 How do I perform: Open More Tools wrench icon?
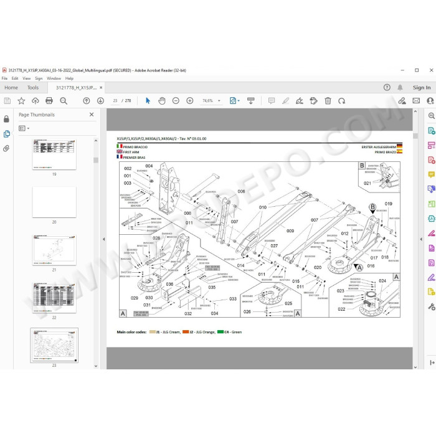click(431, 306)
